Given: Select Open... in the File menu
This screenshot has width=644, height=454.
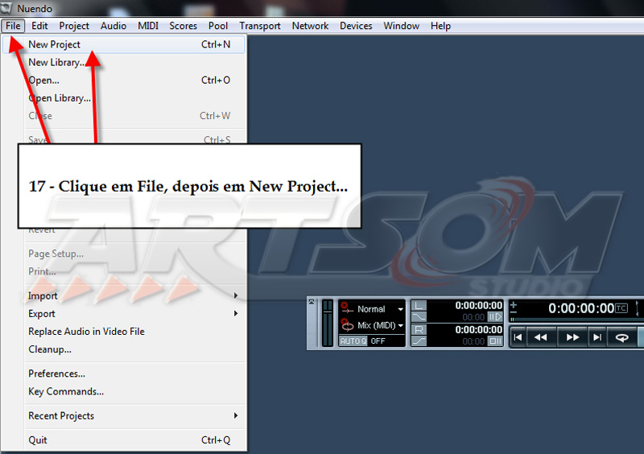Looking at the screenshot, I should click(123, 80).
